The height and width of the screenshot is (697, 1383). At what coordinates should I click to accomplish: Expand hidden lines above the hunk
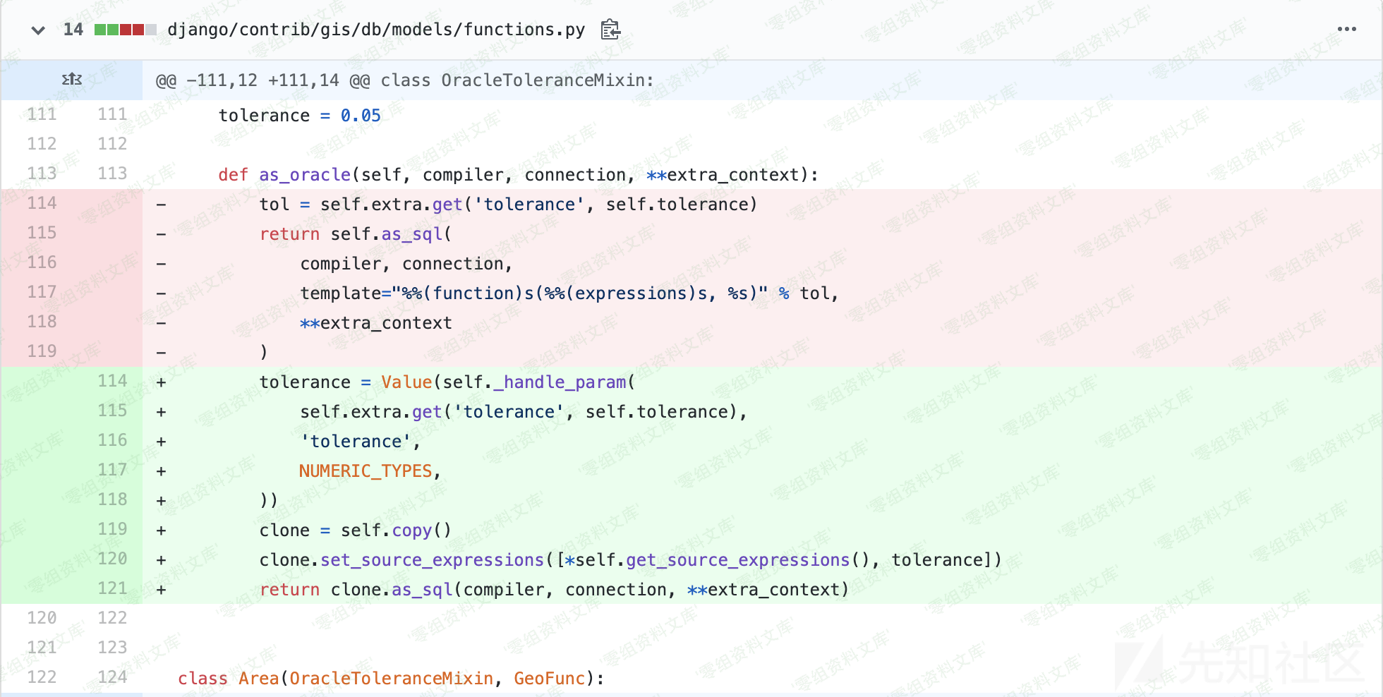tap(71, 80)
